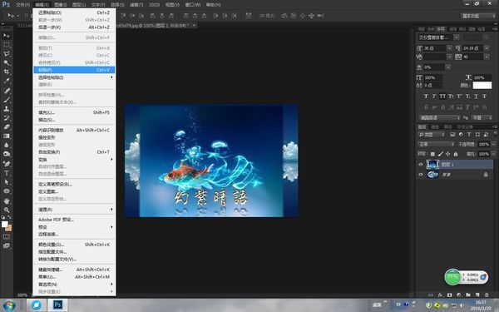Viewport: 499px width, 312px height.
Task: Select the Brush tool
Action: [7, 100]
